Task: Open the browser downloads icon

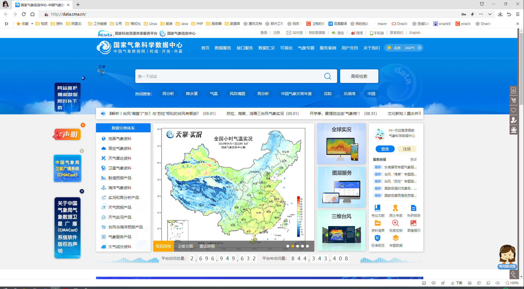Action: click(x=500, y=14)
